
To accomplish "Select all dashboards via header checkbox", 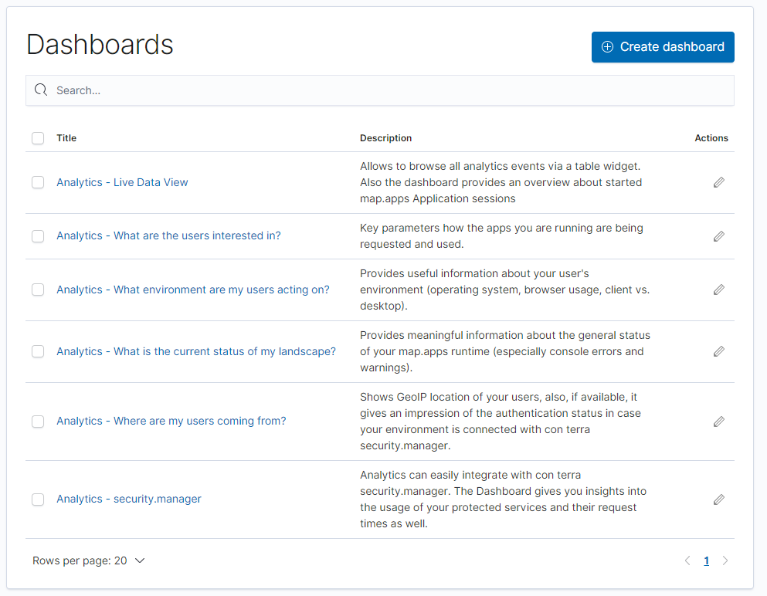I will (x=38, y=137).
